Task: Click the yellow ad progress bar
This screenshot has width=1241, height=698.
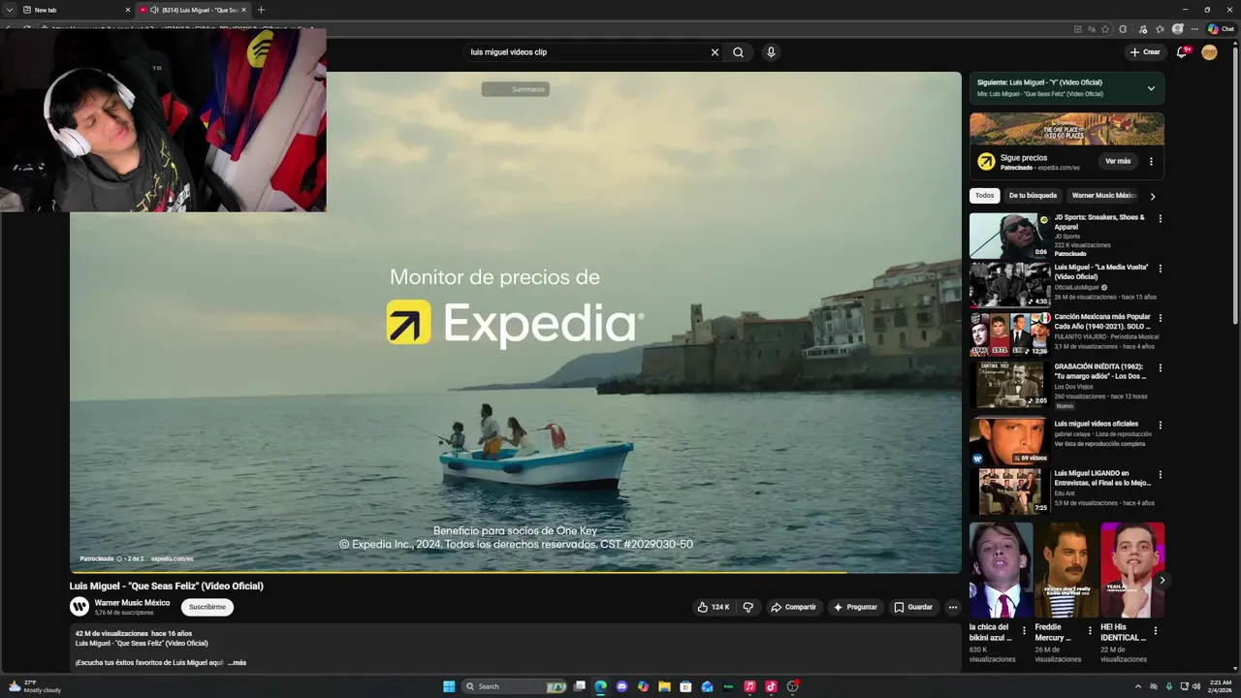Action: [x=456, y=572]
